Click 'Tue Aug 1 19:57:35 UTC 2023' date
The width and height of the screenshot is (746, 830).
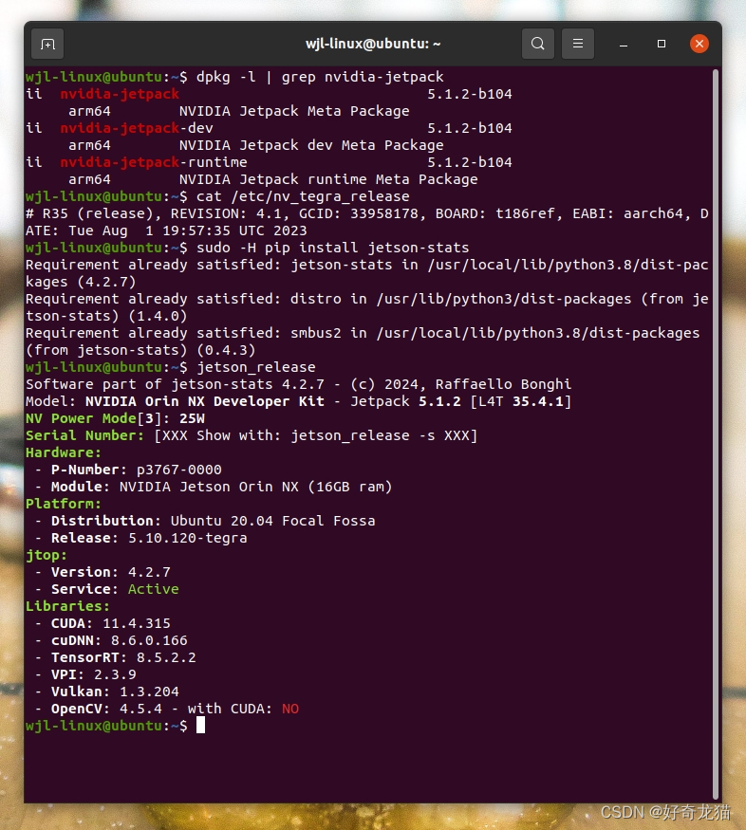click(x=187, y=231)
